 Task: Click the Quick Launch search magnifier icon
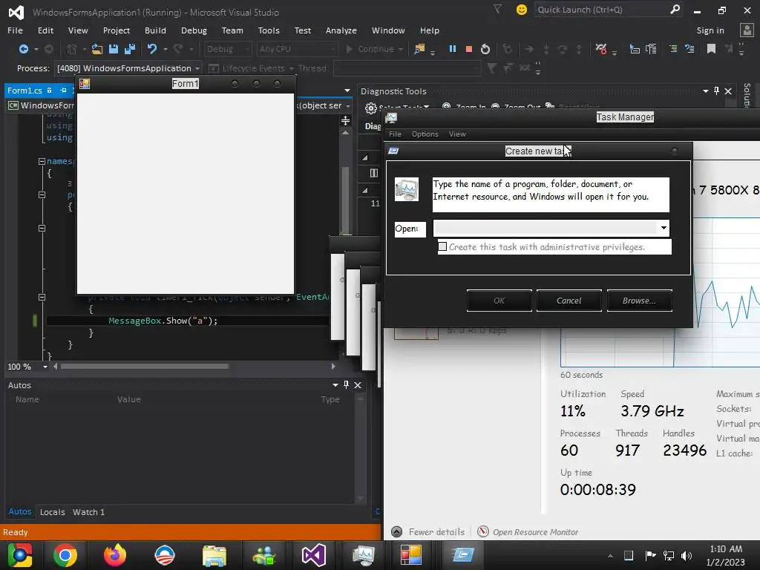675,9
